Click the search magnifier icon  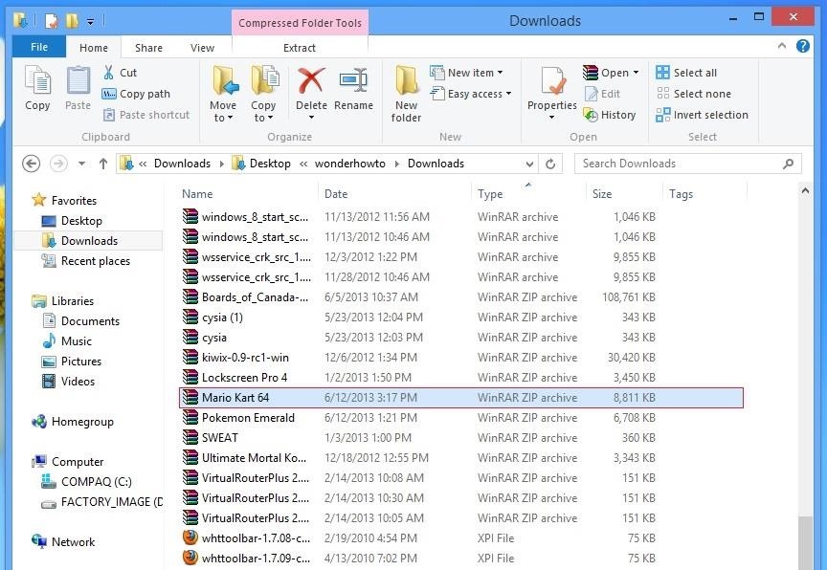pos(788,164)
